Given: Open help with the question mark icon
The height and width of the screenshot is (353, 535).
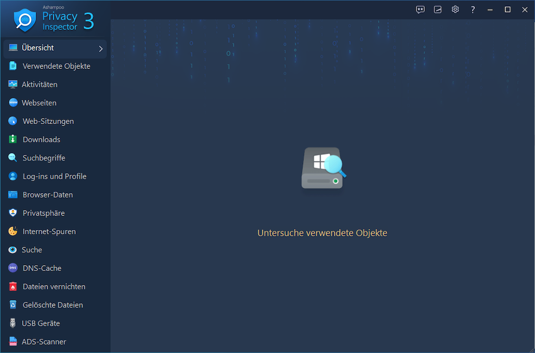Looking at the screenshot, I should click(x=473, y=9).
